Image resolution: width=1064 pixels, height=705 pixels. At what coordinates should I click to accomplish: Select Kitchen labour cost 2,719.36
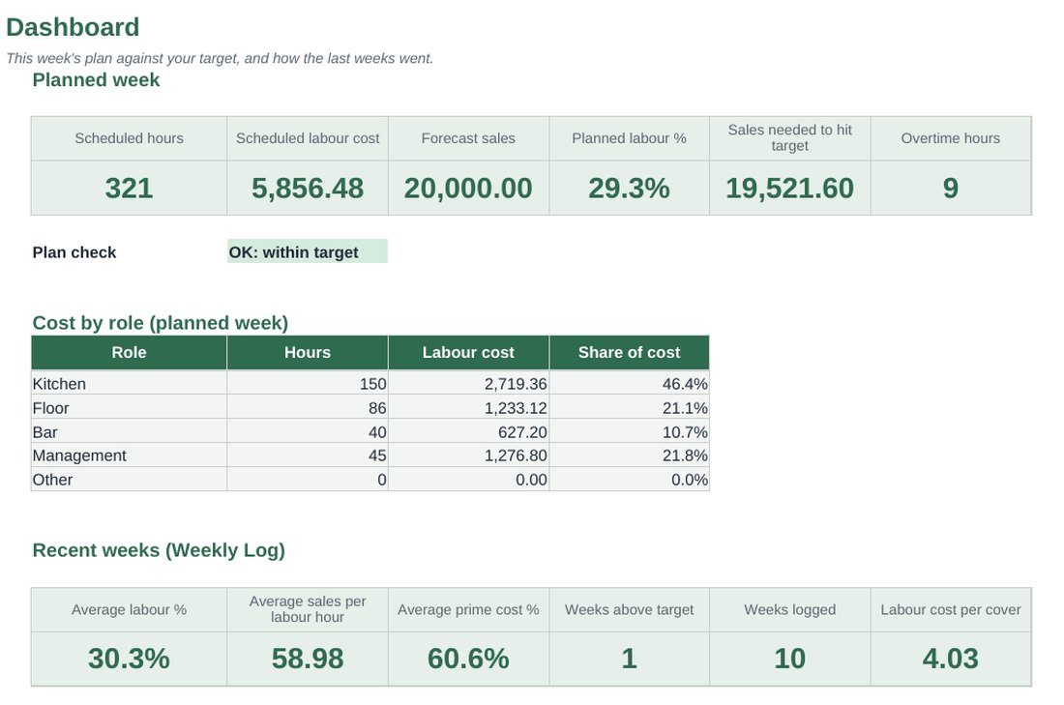point(515,384)
